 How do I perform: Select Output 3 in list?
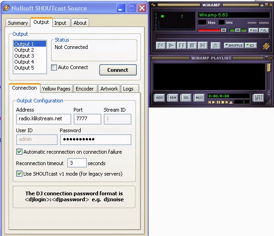(30, 56)
